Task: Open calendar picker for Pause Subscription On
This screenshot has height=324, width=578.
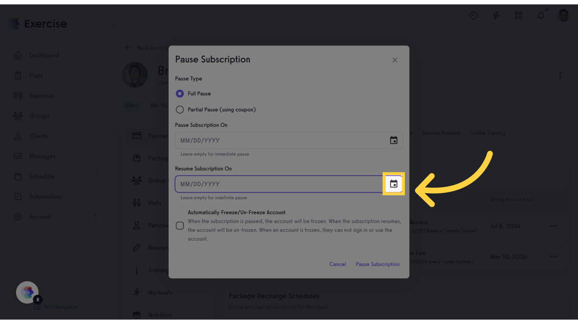Action: point(394,140)
